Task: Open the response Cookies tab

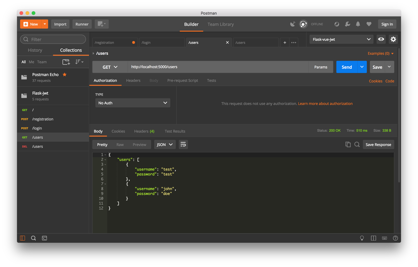Action: (x=118, y=131)
